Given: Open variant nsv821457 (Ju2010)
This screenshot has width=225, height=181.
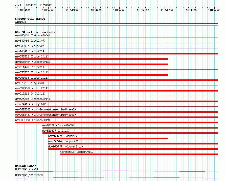Looking at the screenshot, I should pos(56,131).
